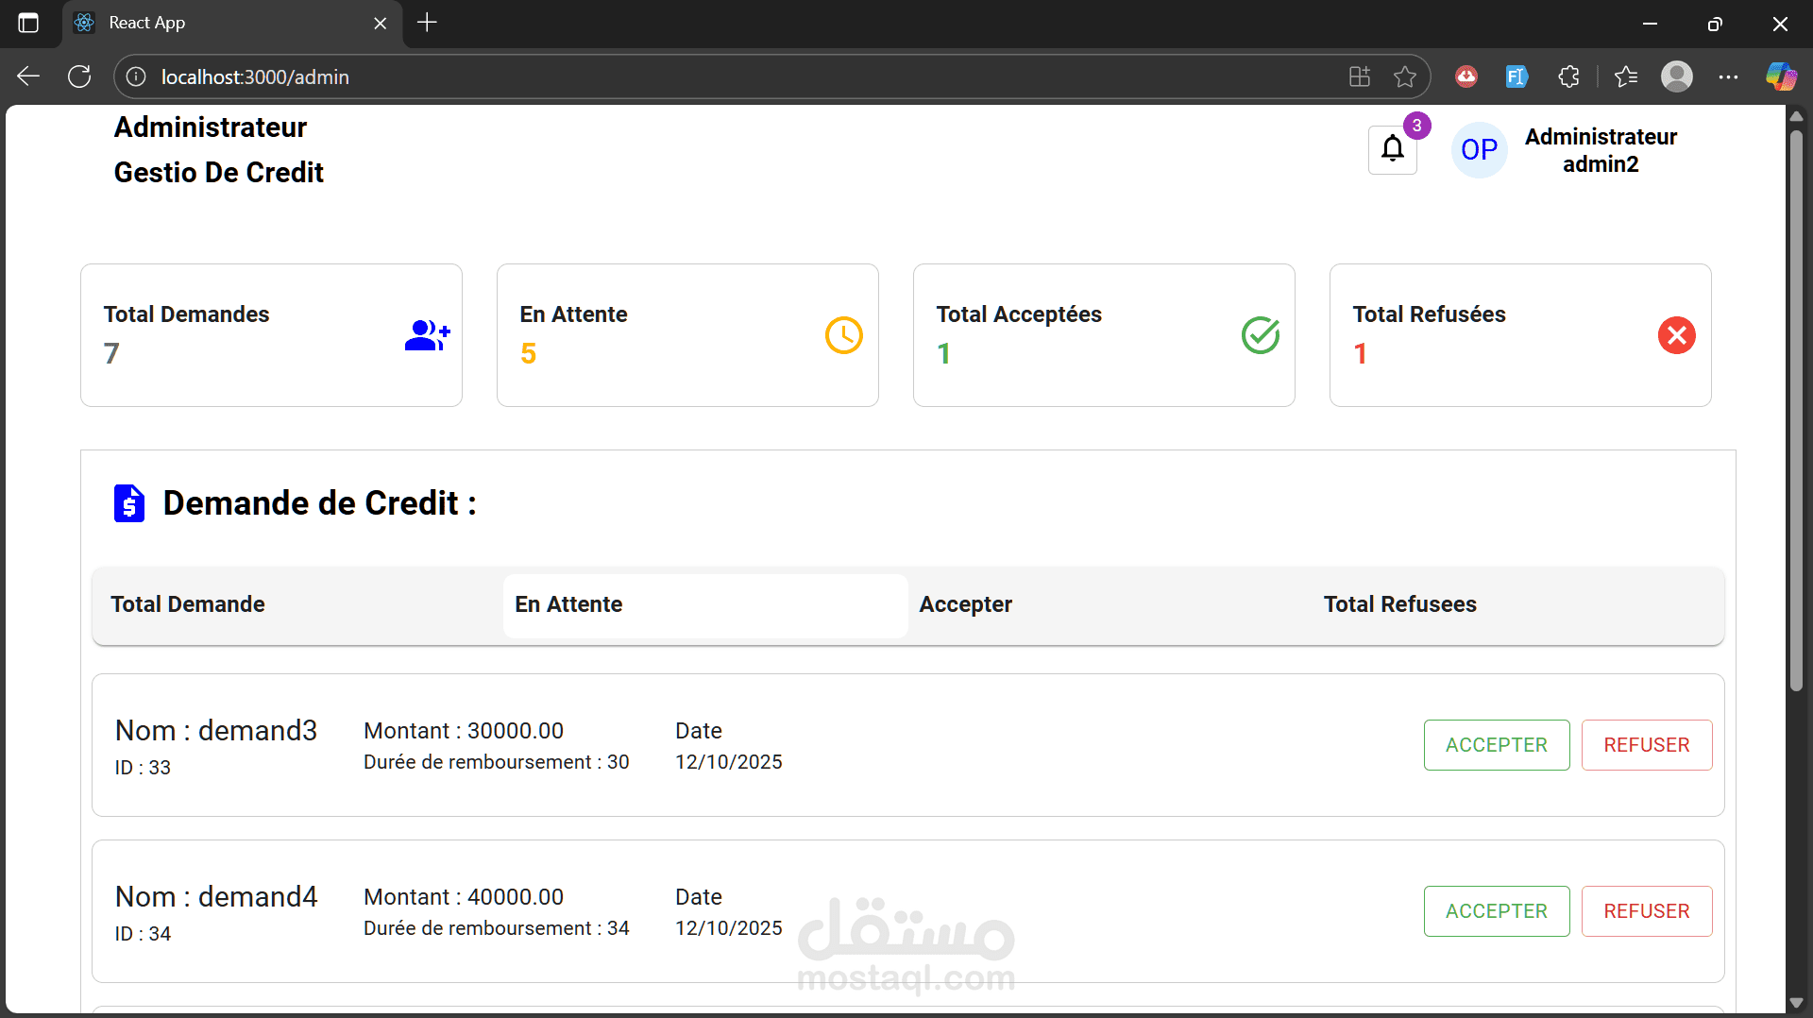The height and width of the screenshot is (1018, 1813).
Task: Click the add-user icon in Total Demandes card
Action: 428,335
